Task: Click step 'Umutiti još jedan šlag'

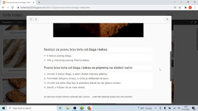Action: (x=84, y=83)
